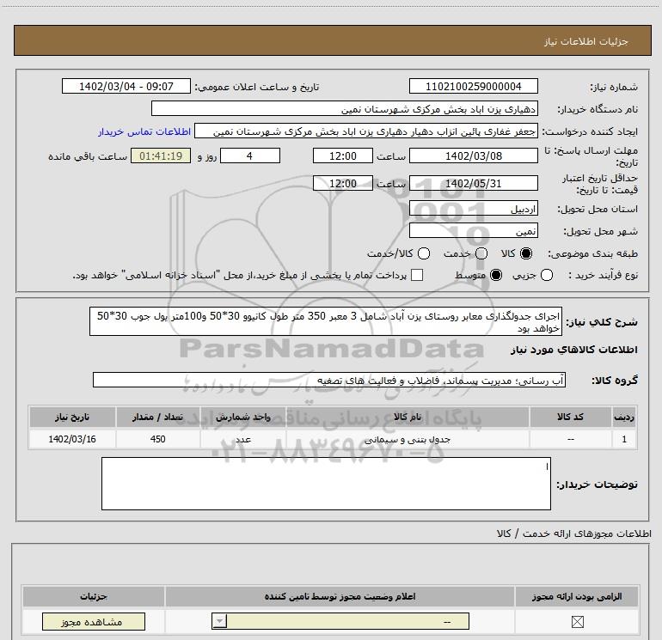Select the کالا/خدمت radio option

(424, 253)
